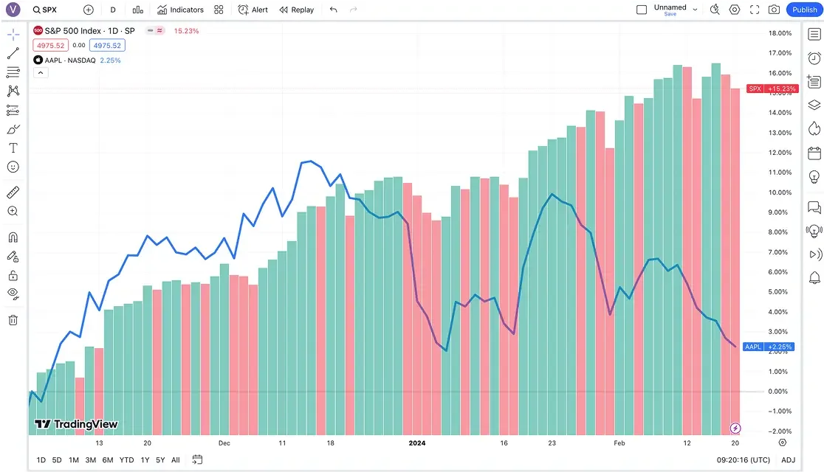Open the notifications bell

[814, 278]
